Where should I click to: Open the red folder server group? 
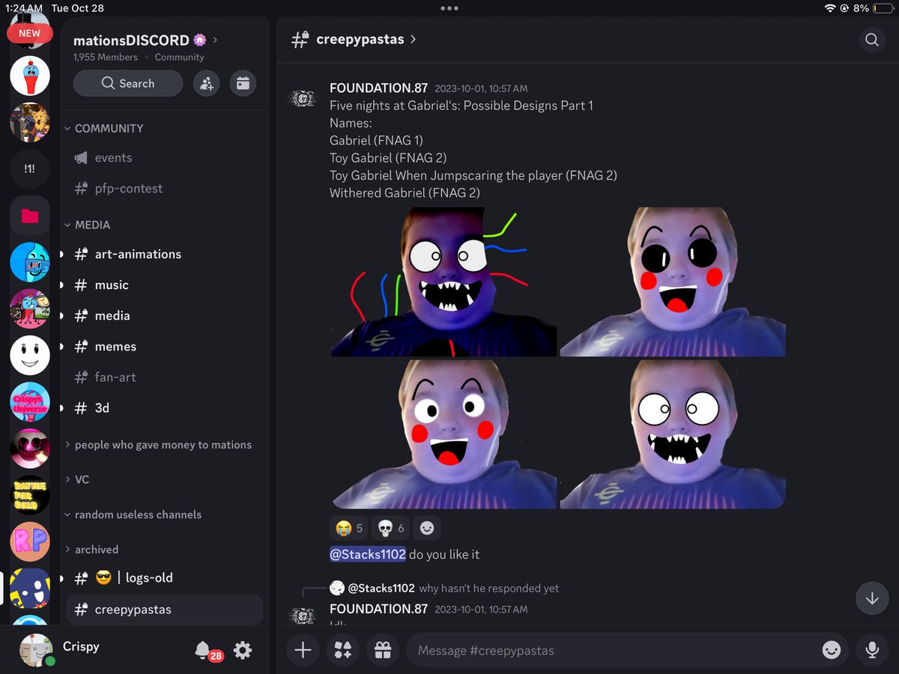pyautogui.click(x=30, y=216)
